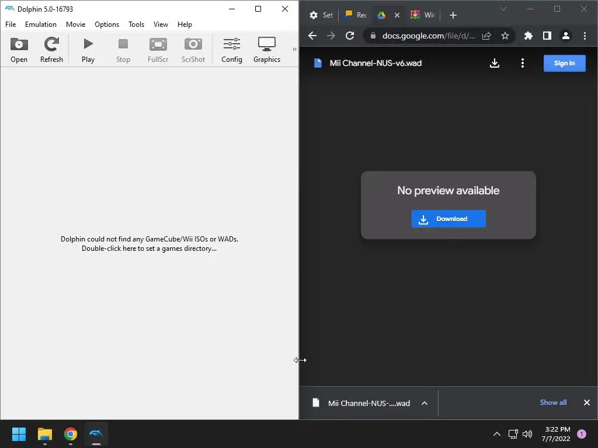View site info via lock icon
The image size is (598, 448).
click(373, 36)
